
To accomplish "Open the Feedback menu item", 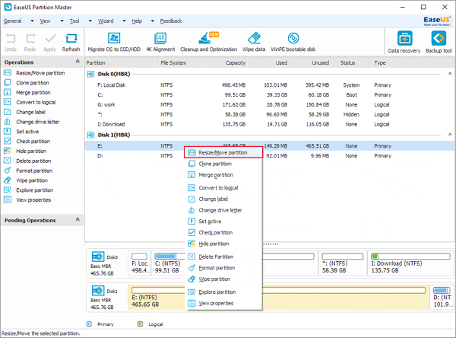I will [171, 21].
